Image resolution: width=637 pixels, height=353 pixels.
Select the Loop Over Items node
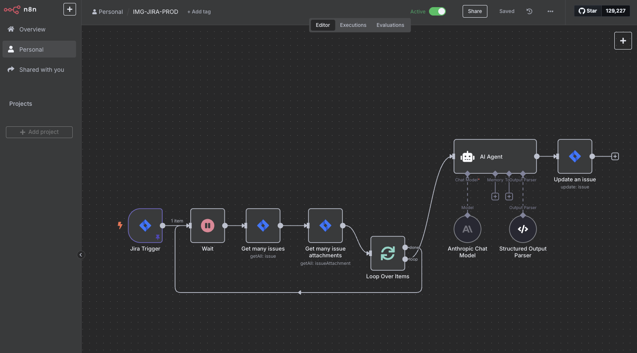point(387,254)
